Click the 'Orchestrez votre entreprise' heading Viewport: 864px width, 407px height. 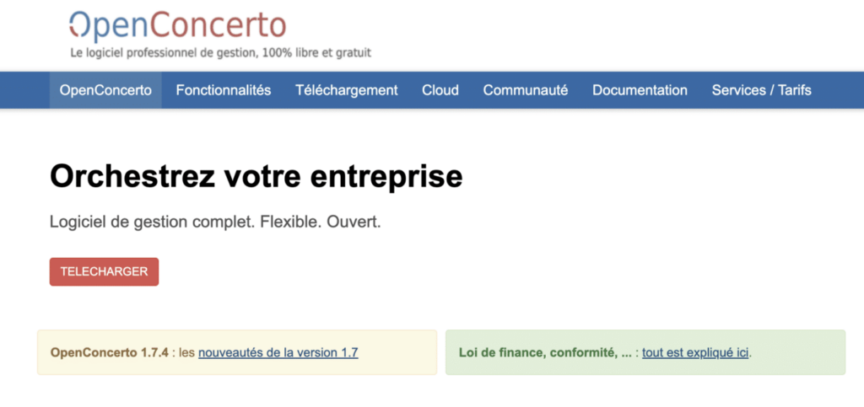256,177
